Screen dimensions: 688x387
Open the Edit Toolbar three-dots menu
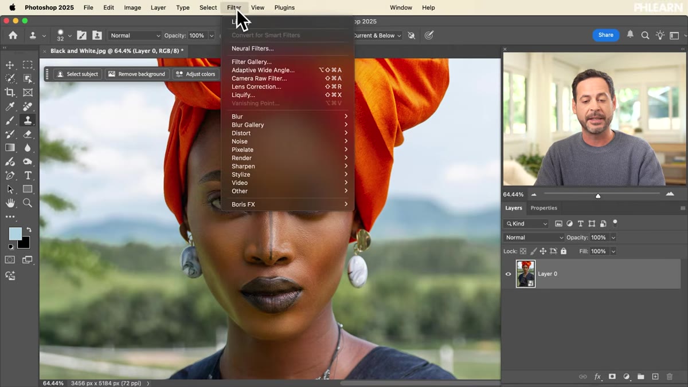(10, 217)
